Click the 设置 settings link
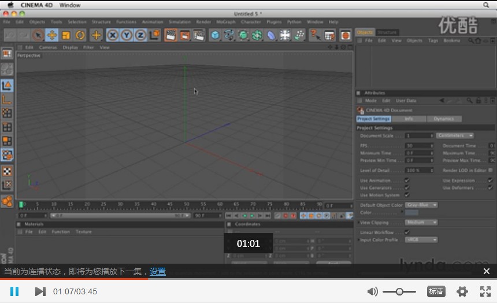Screen dimensions: 497x303 158,272
